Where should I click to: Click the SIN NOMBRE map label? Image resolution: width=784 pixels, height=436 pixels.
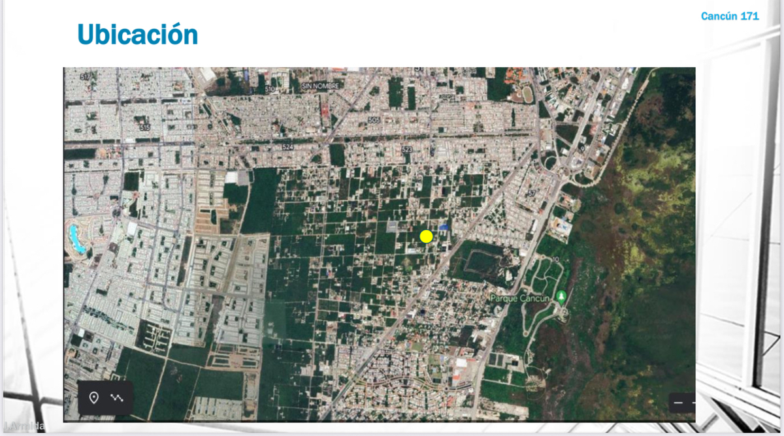click(x=321, y=86)
